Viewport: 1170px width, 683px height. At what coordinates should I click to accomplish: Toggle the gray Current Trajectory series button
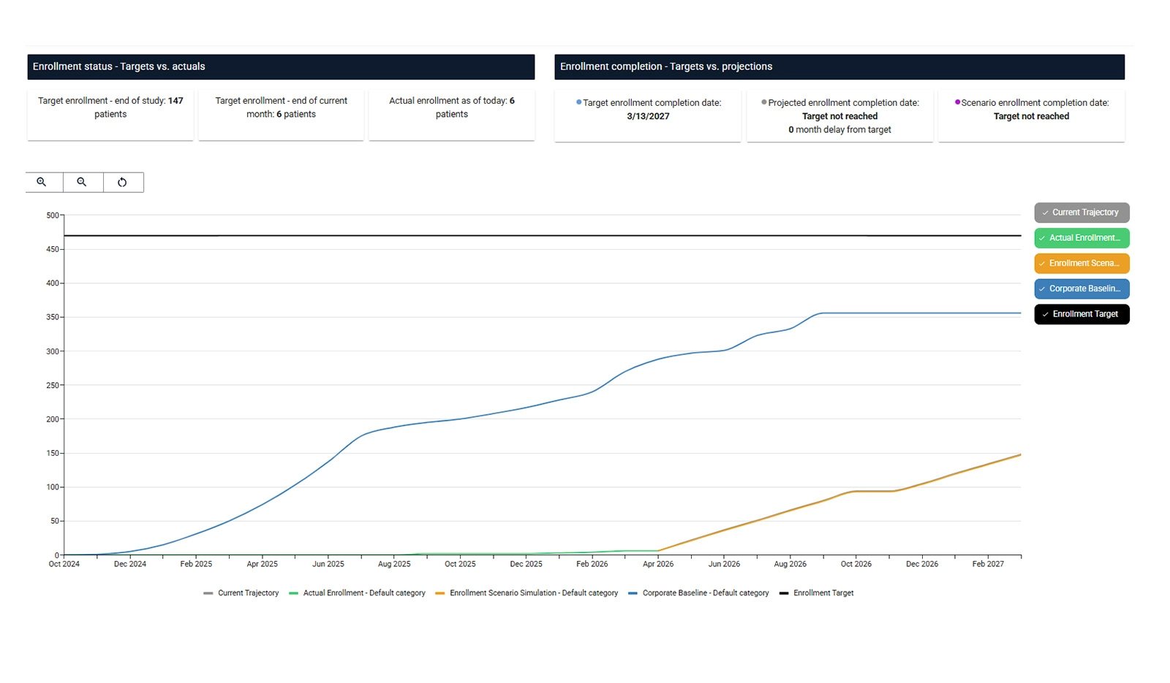coord(1082,213)
